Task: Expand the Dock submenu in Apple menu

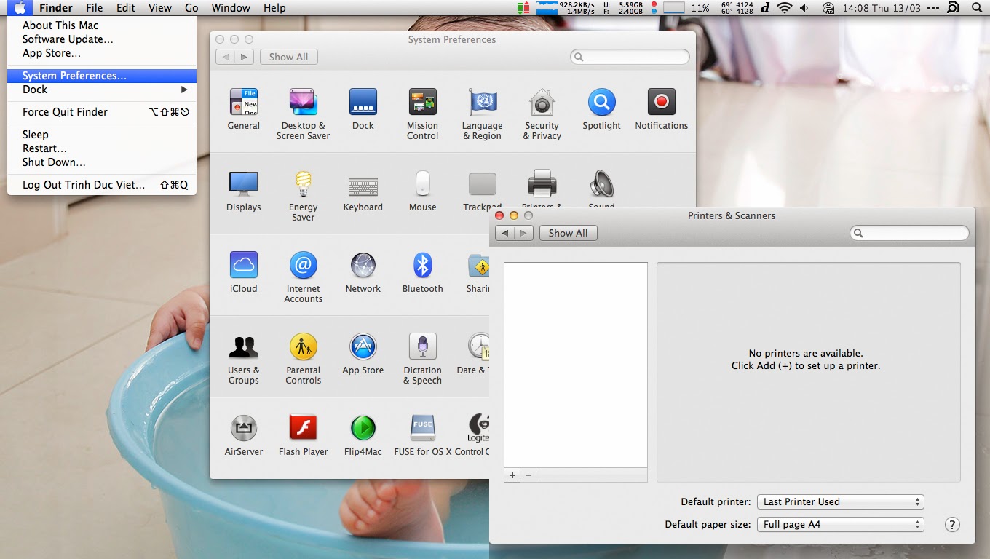Action: (102, 90)
